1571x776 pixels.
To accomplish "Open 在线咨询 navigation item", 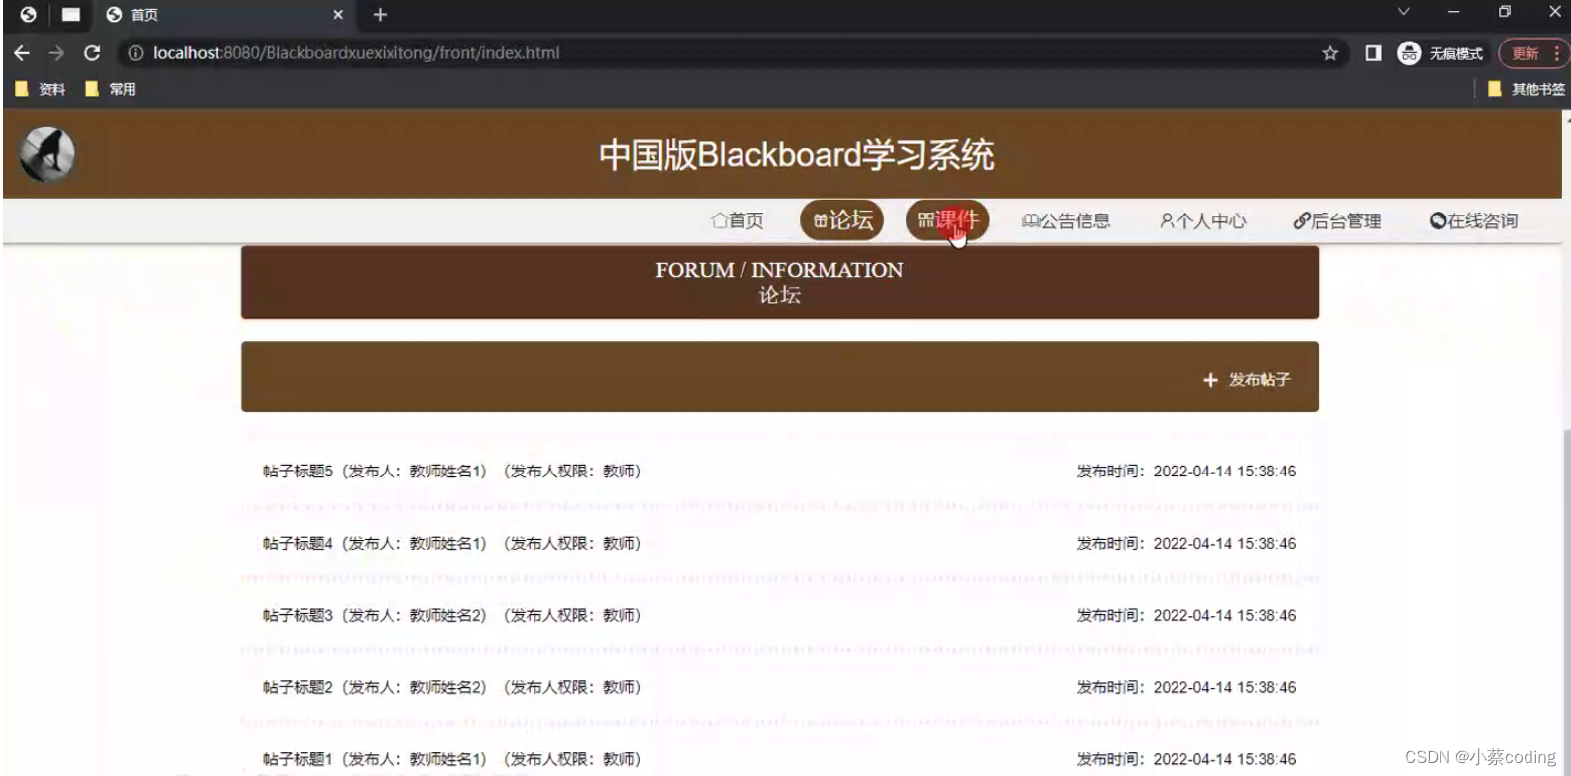I will click(x=1473, y=220).
